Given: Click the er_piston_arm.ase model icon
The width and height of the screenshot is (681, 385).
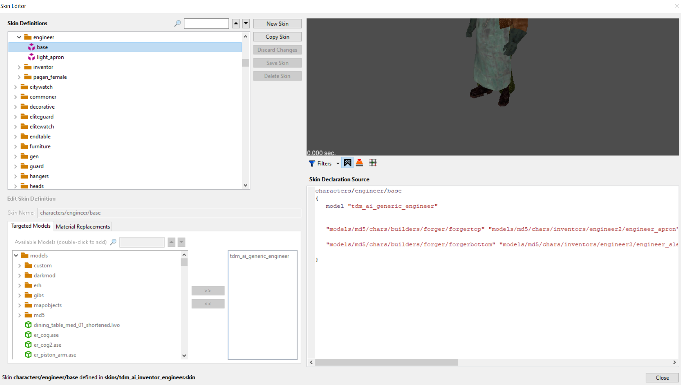Looking at the screenshot, I should pyautogui.click(x=28, y=355).
